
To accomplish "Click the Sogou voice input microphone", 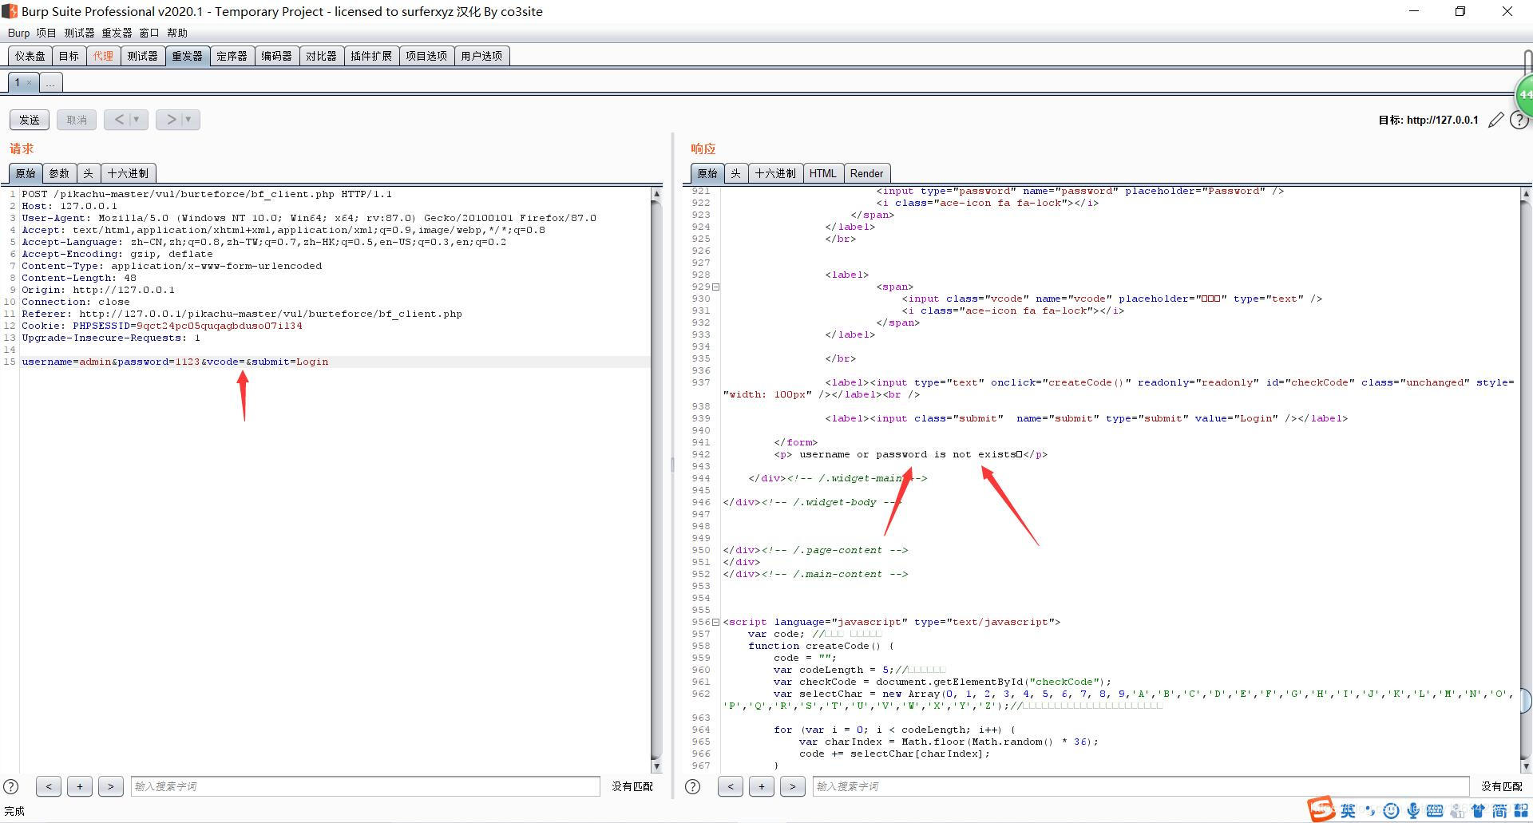I will (1413, 811).
